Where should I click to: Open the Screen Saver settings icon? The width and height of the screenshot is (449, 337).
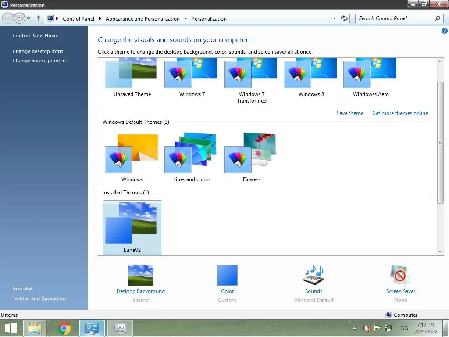coord(400,275)
